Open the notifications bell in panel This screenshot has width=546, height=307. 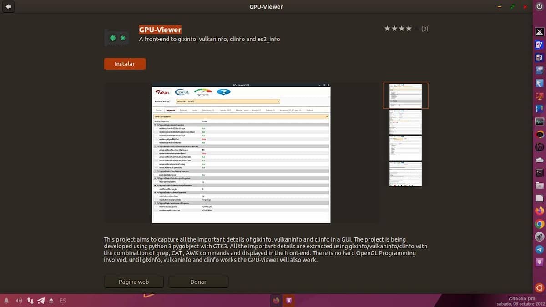[x=6, y=301]
